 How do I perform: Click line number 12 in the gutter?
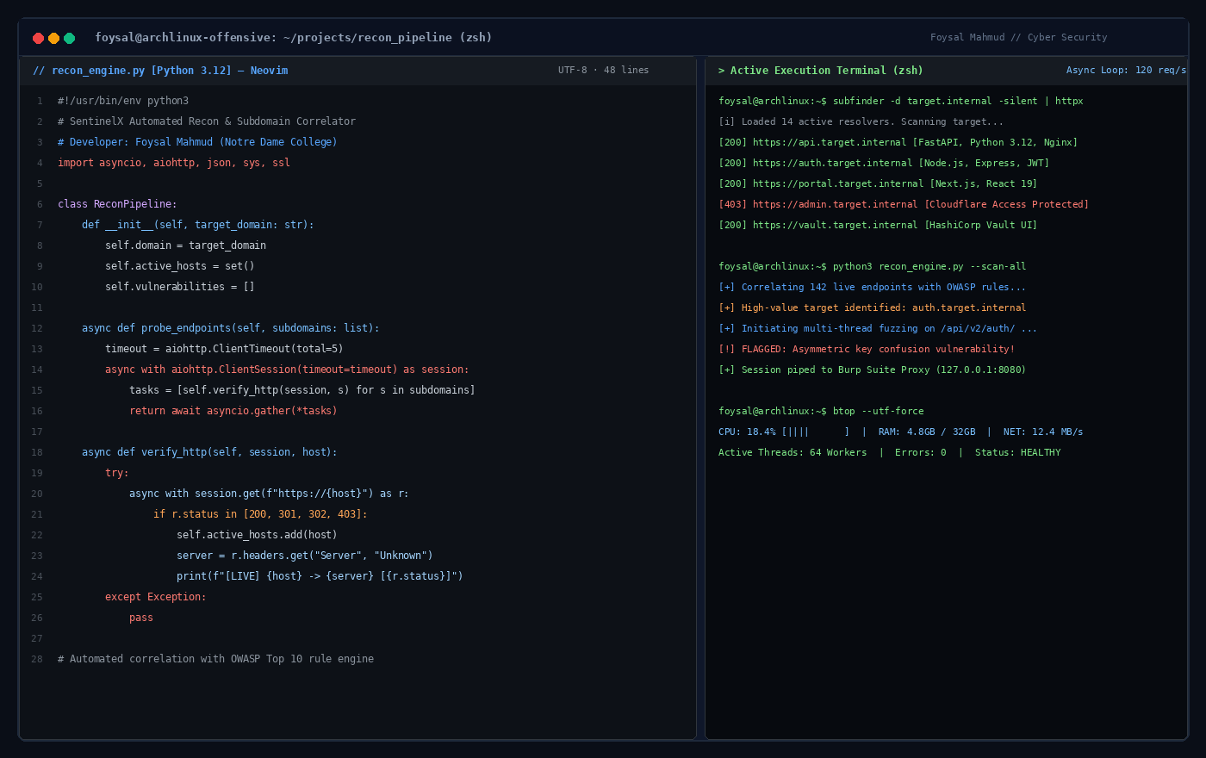37,328
